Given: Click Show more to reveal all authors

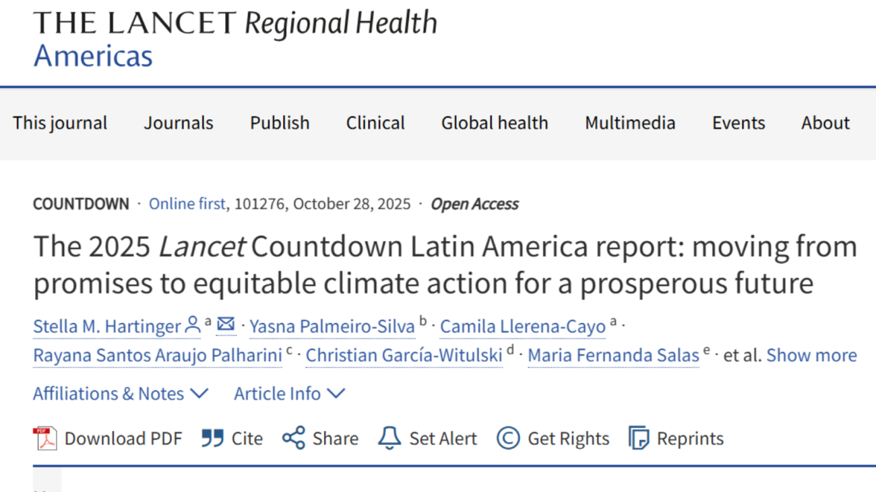Looking at the screenshot, I should point(811,355).
